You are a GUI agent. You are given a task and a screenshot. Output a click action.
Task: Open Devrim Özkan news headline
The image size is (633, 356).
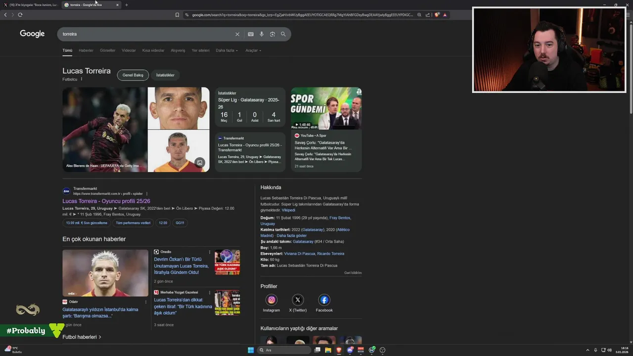(181, 266)
